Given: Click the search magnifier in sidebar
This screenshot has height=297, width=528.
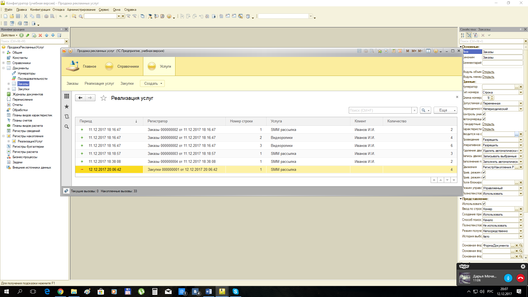Looking at the screenshot, I should point(67,127).
